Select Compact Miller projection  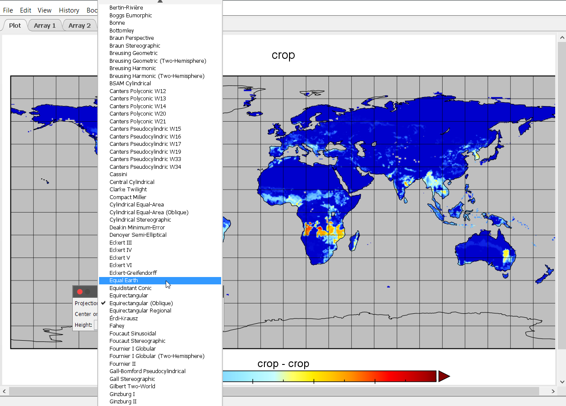(160, 197)
